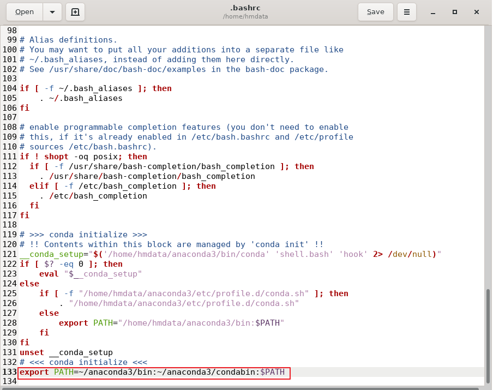493x390 pixels.
Task: Click line 113 sourcing bash_completion
Action: click(x=147, y=176)
